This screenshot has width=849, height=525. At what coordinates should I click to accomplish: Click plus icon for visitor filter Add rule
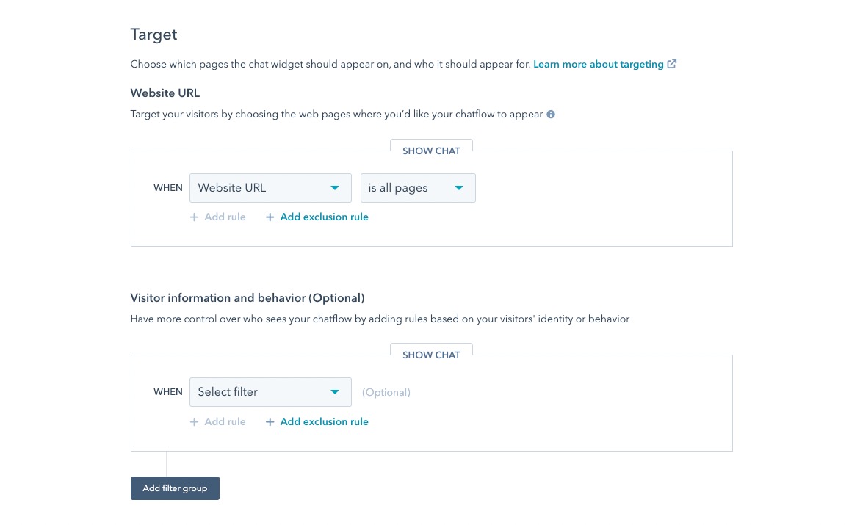(x=194, y=422)
